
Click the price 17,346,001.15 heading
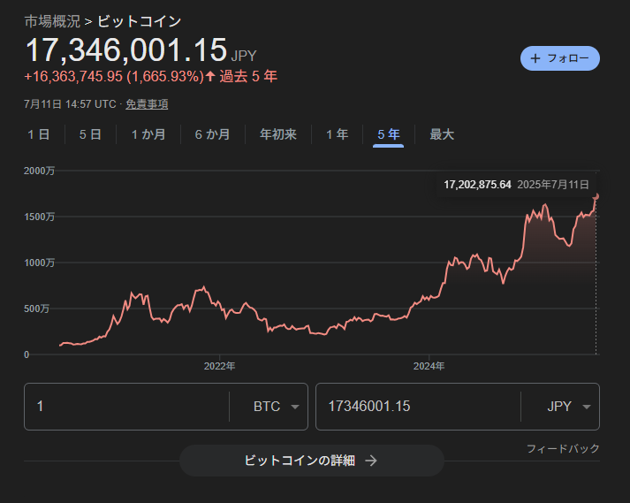pyautogui.click(x=126, y=50)
